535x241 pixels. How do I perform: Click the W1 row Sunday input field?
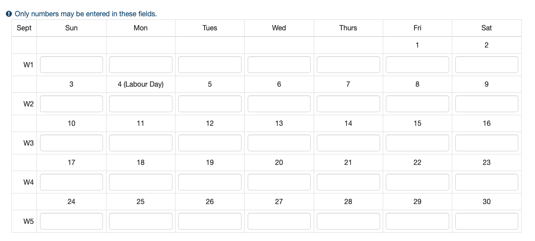[71, 65]
